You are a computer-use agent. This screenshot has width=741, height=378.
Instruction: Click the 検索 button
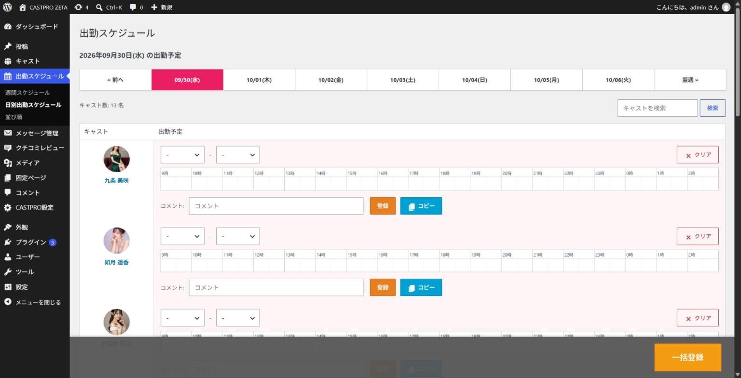click(x=713, y=108)
